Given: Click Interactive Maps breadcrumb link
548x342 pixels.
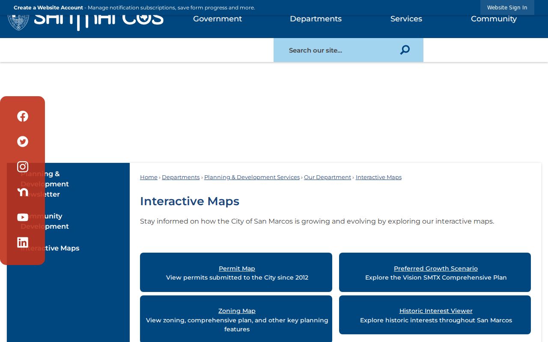Looking at the screenshot, I should click(378, 177).
